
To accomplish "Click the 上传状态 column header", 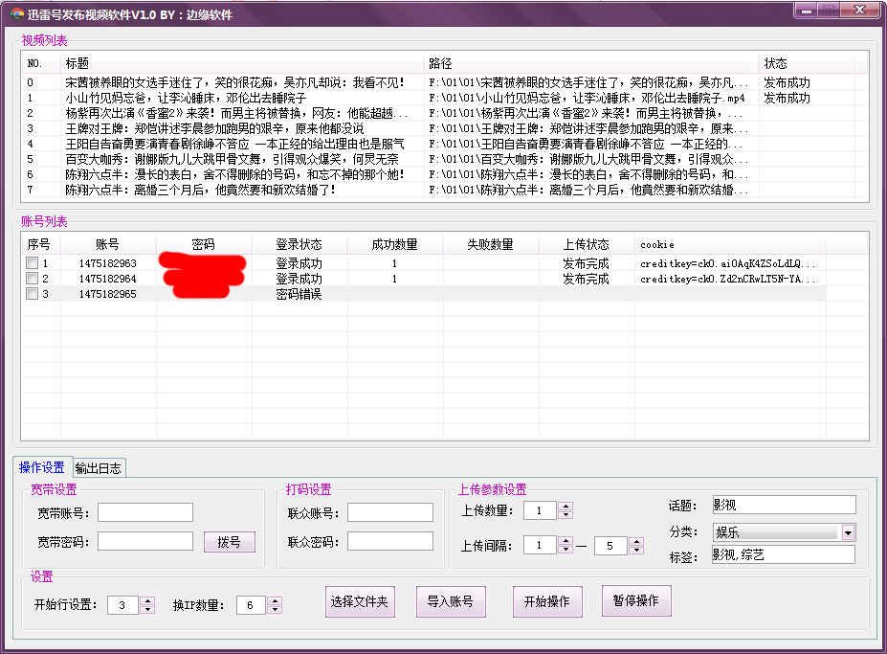I will click(586, 244).
